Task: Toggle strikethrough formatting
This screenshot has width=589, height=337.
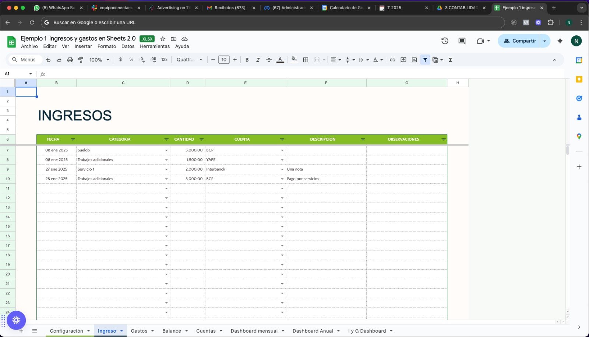Action: (x=269, y=60)
